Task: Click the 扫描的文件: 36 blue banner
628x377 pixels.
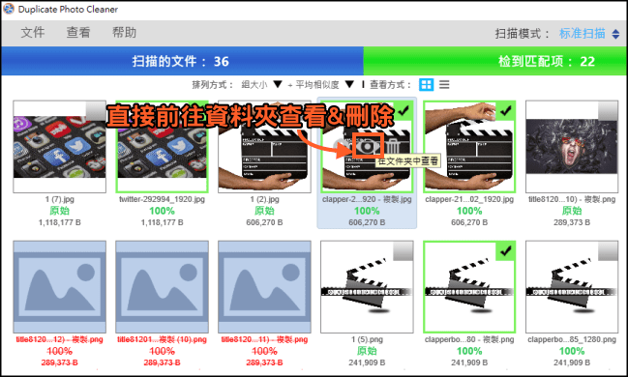Action: pyautogui.click(x=182, y=61)
